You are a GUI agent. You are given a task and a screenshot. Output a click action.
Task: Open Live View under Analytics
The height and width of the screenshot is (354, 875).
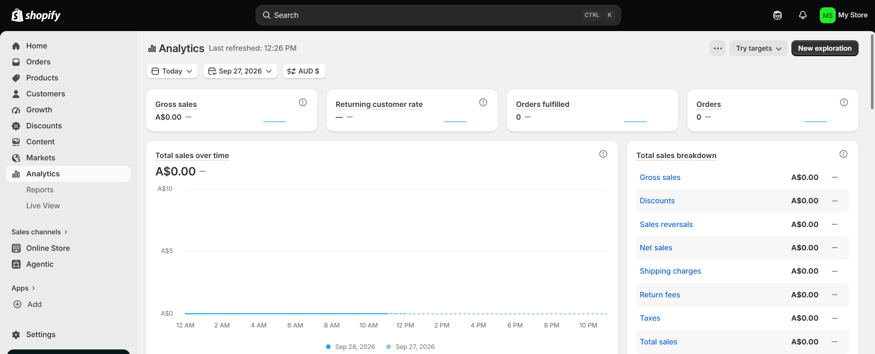(43, 206)
